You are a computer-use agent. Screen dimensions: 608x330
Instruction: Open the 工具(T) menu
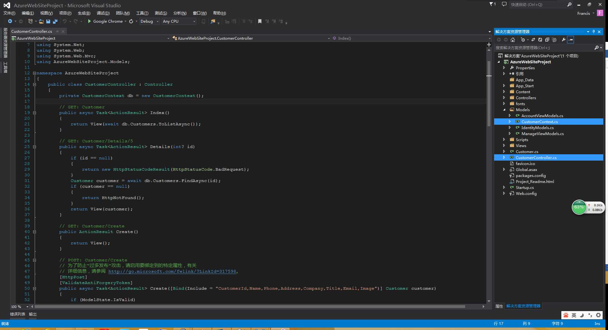click(142, 13)
